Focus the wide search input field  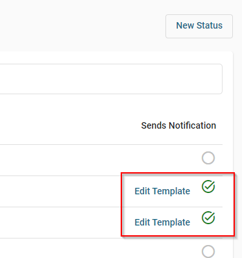tap(111, 79)
